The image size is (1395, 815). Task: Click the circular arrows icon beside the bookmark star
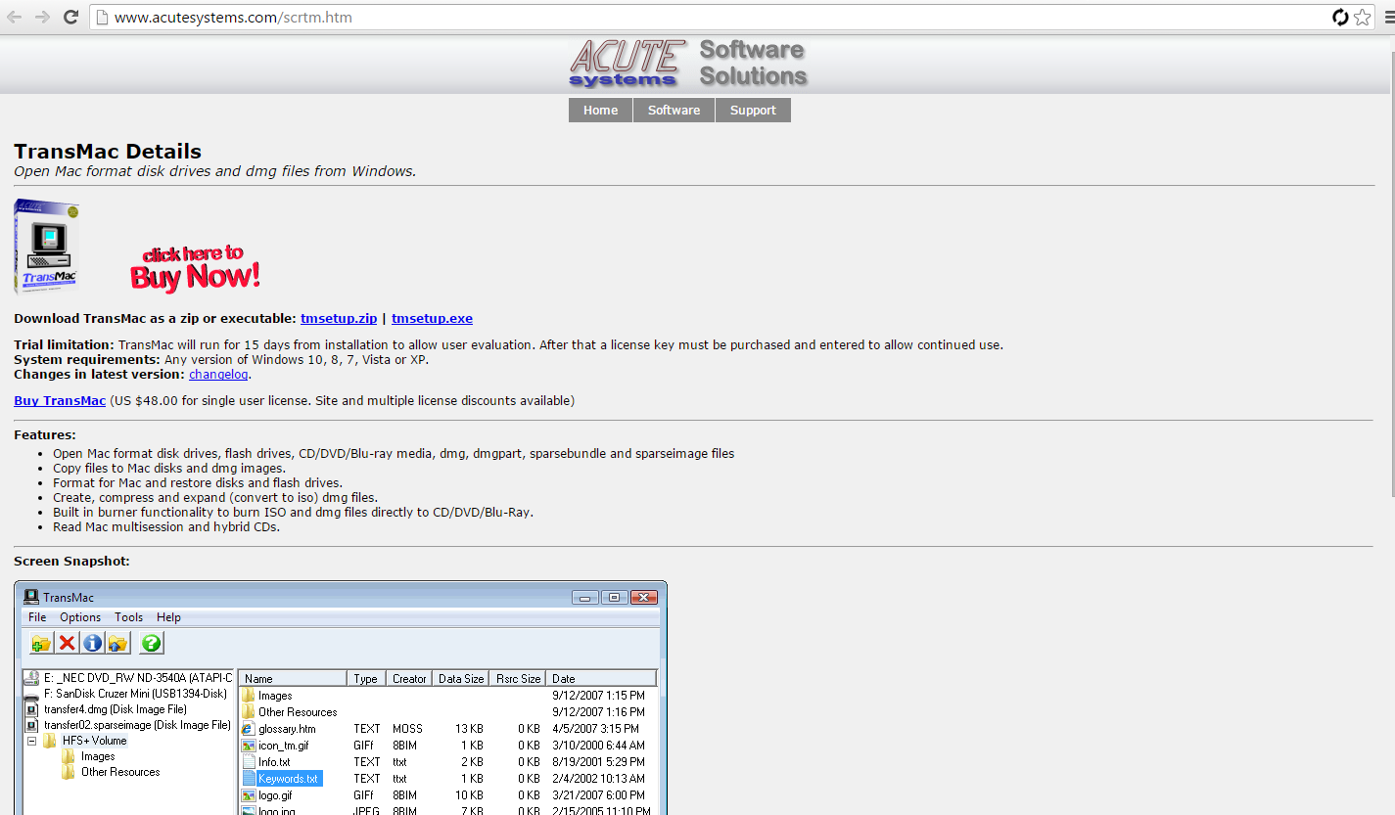coord(1341,17)
